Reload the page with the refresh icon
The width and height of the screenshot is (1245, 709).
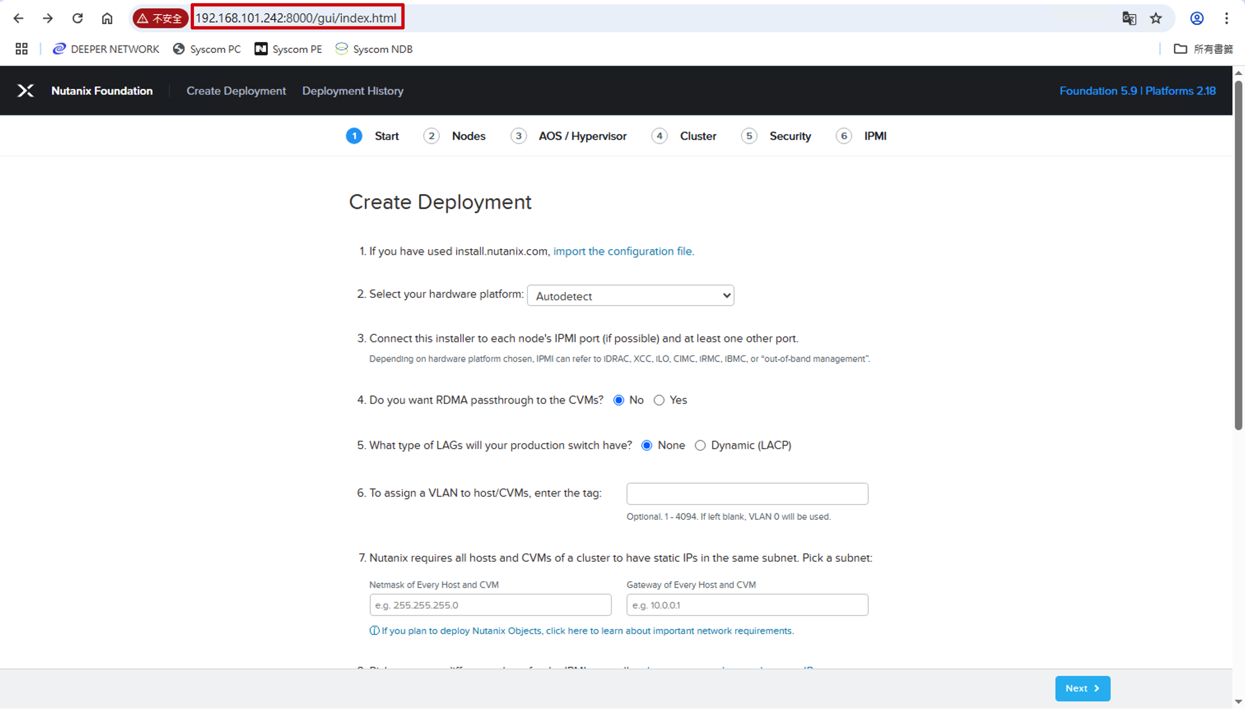[77, 19]
